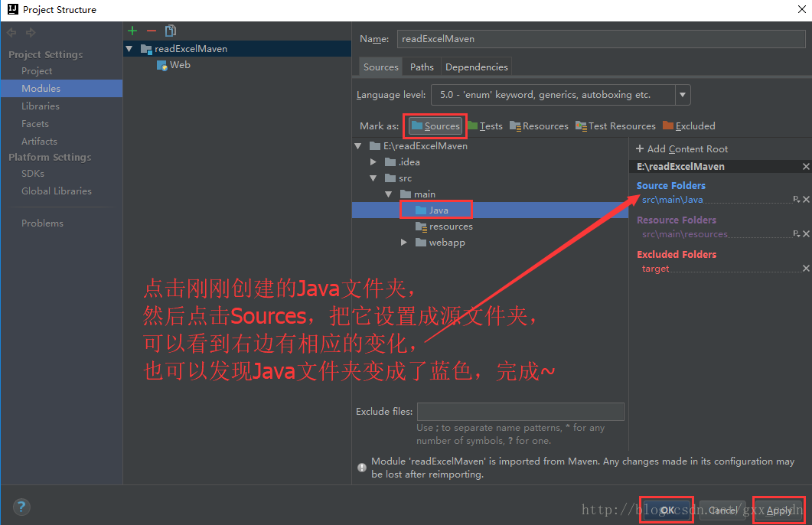812x525 pixels.
Task: Collapse the main folder
Action: (x=388, y=194)
